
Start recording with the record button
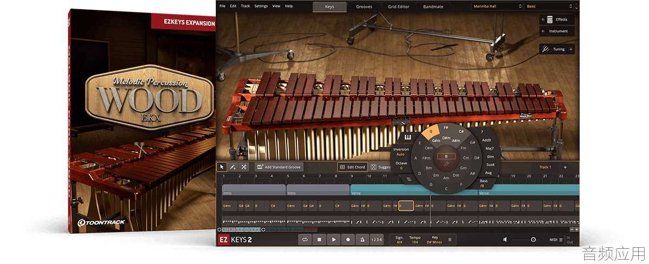[348, 239]
